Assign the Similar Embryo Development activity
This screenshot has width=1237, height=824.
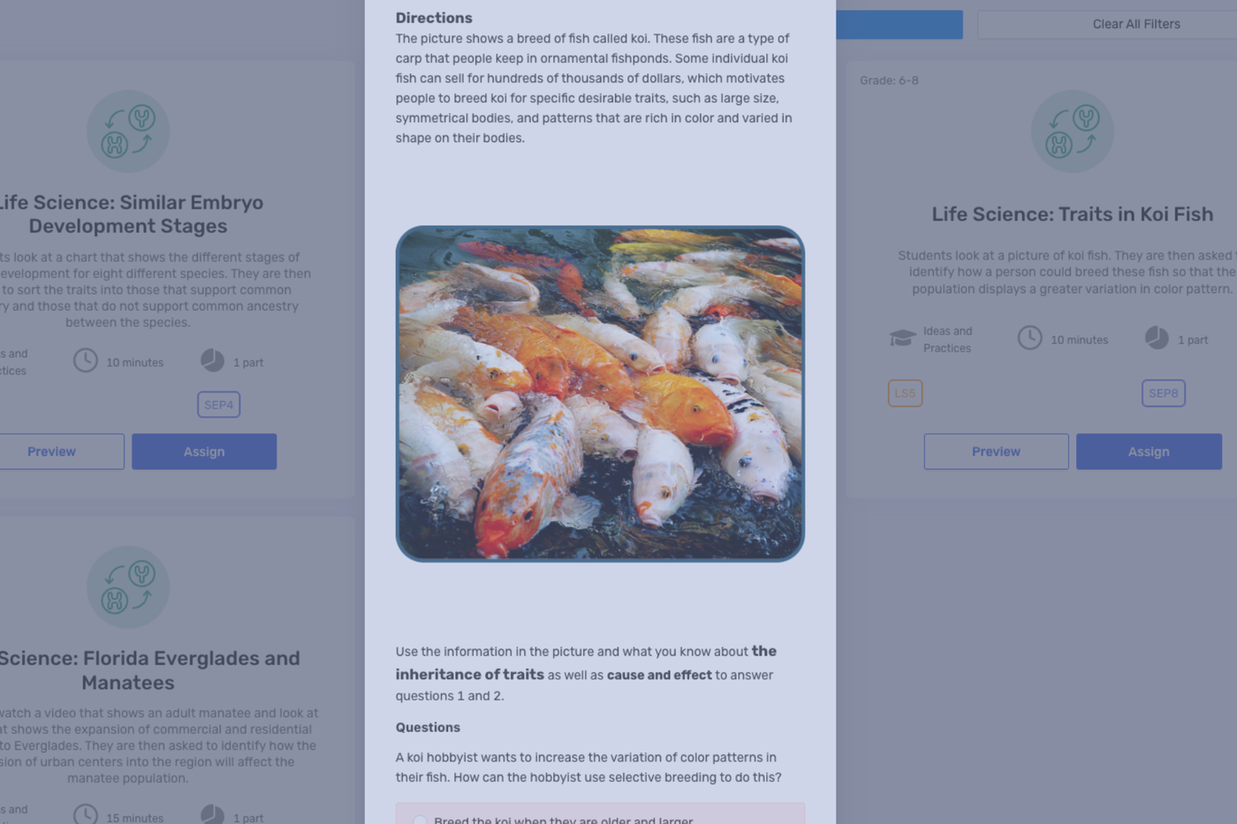pos(204,451)
